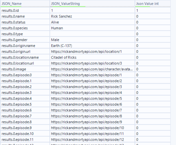Select the results.0.episode.1 cell

tap(25, 81)
